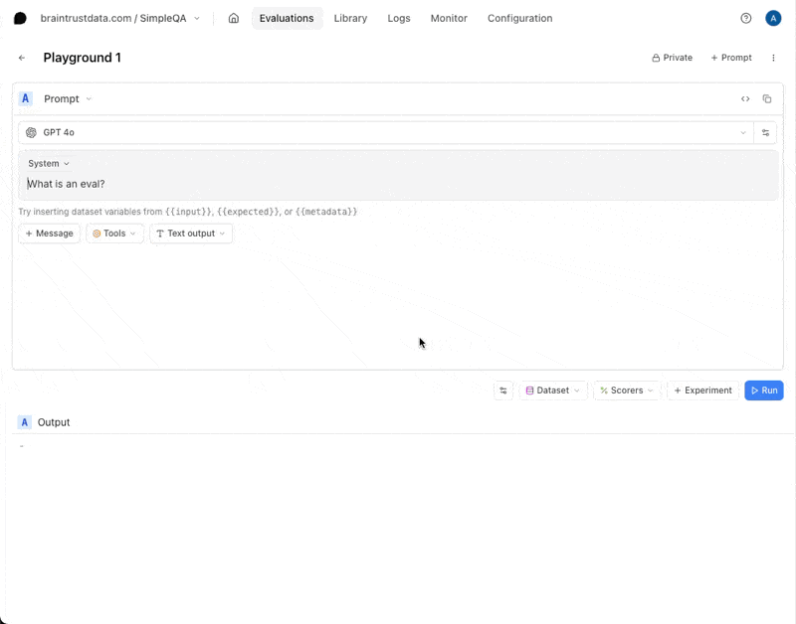Image resolution: width=796 pixels, height=624 pixels.
Task: Run the playground prompt
Action: coord(763,390)
